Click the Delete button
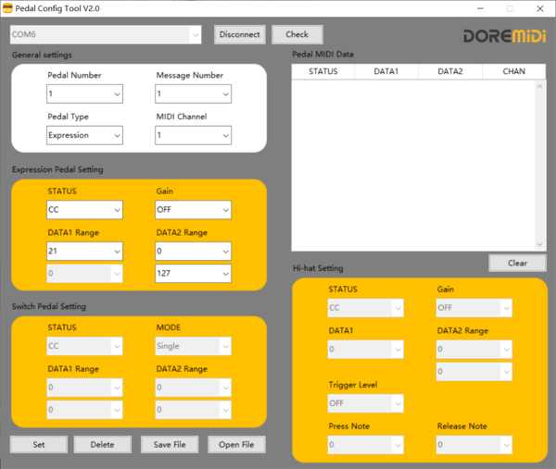 pyautogui.click(x=103, y=445)
